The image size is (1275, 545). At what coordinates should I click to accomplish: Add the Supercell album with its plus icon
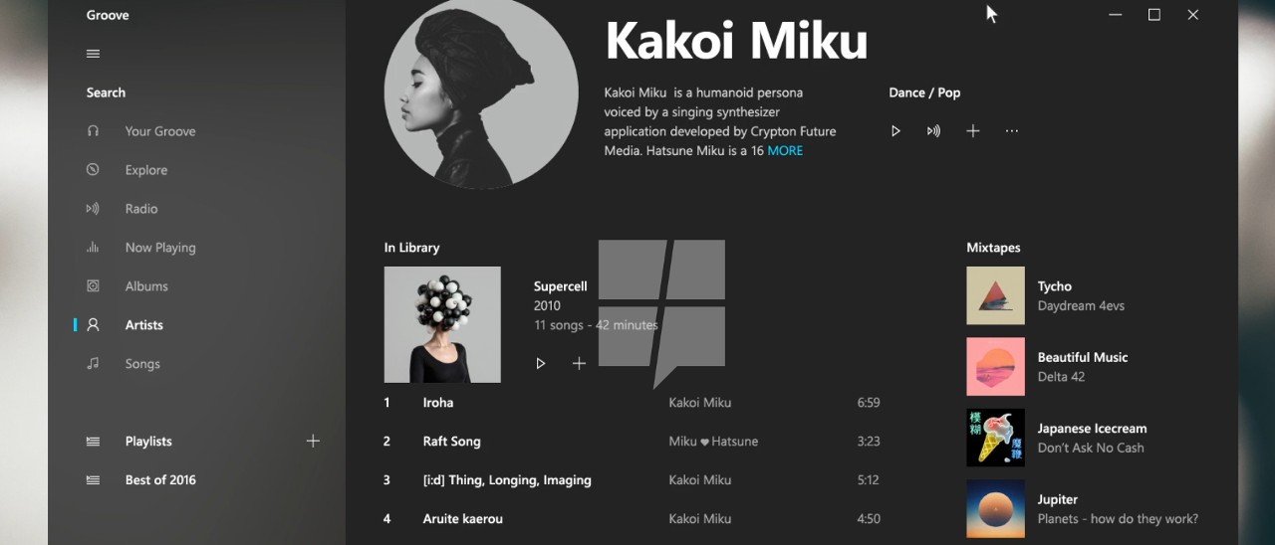pos(579,364)
